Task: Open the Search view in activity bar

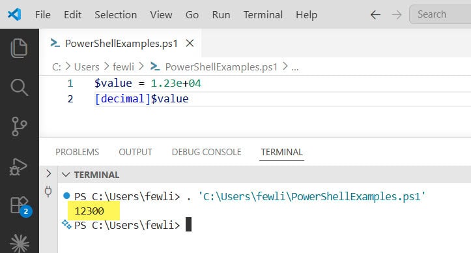Action: [x=20, y=87]
